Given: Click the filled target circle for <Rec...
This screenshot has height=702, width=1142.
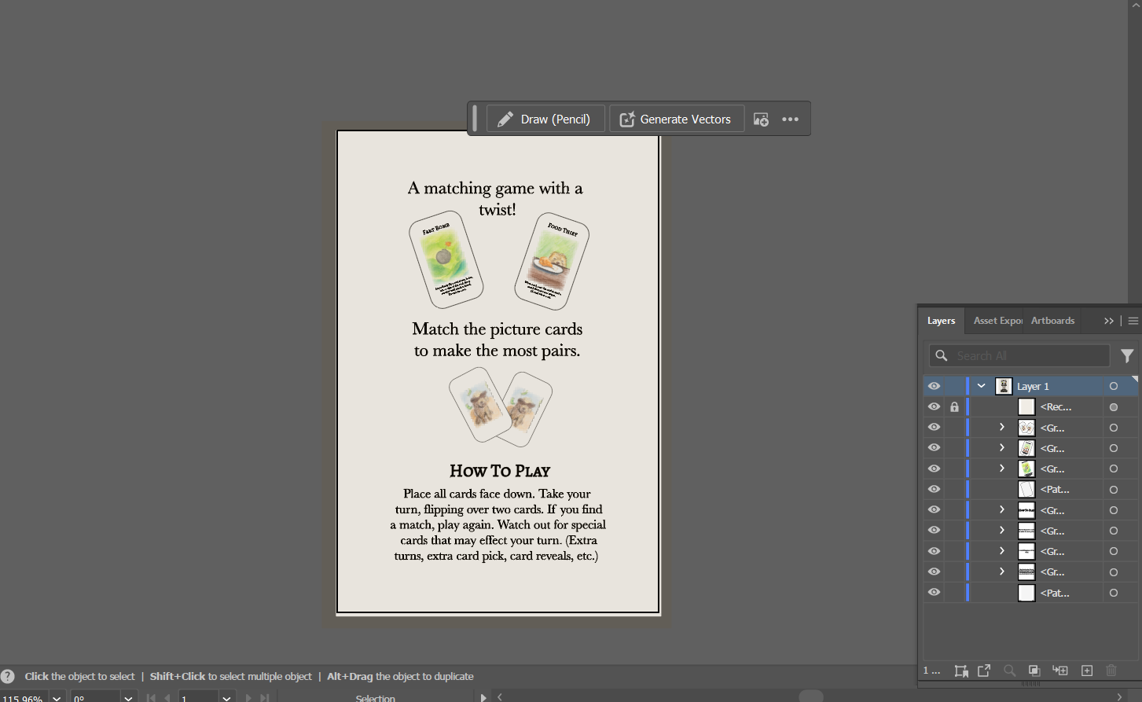Looking at the screenshot, I should pos(1113,406).
